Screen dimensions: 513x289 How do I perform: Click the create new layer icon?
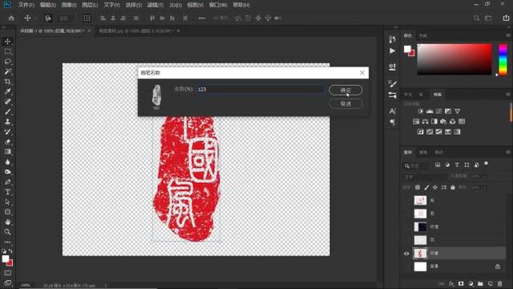[x=490, y=283]
